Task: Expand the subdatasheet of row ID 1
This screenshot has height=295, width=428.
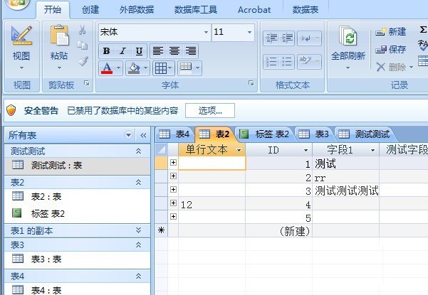Action: [x=173, y=162]
